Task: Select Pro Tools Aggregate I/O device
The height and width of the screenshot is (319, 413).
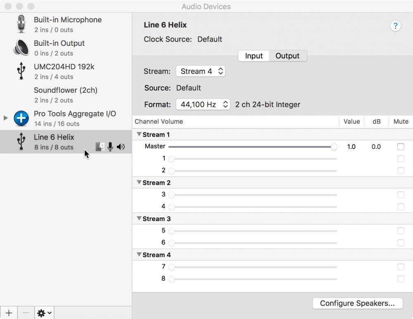Action: [x=66, y=118]
